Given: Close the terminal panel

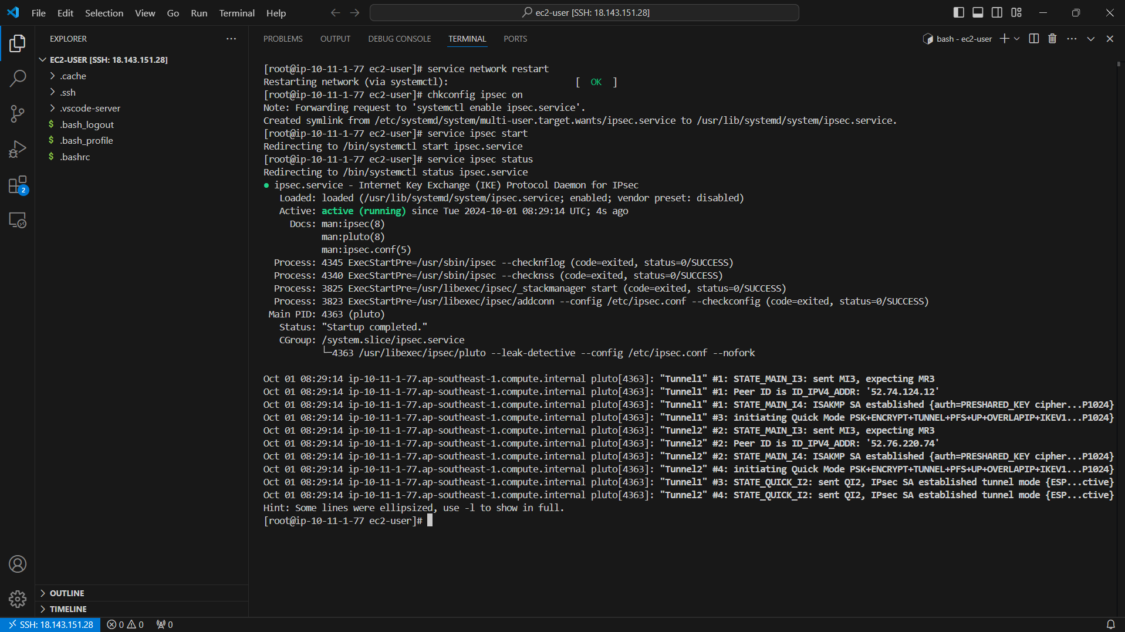Looking at the screenshot, I should click(1110, 39).
